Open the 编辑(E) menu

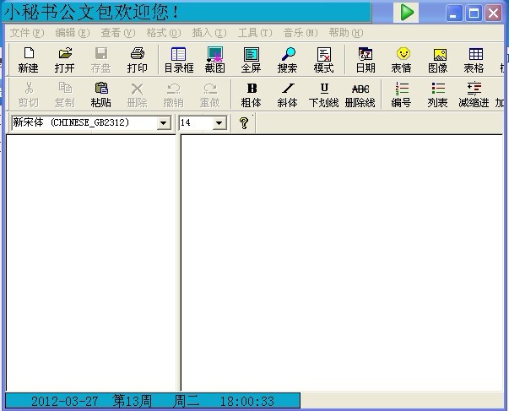tap(73, 33)
